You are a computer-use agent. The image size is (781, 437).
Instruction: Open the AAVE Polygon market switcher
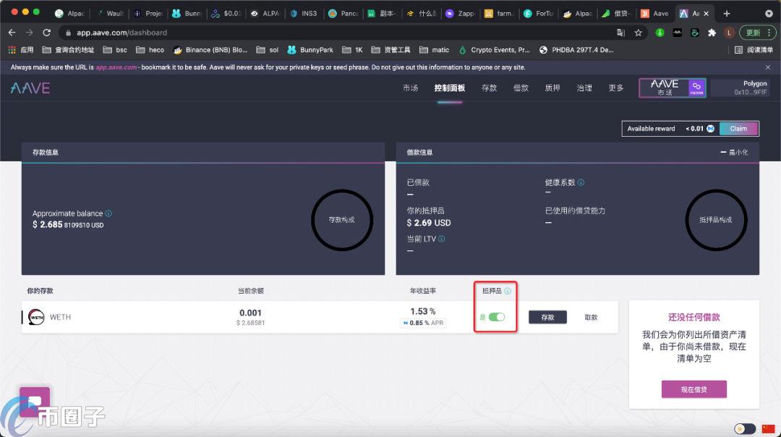coord(673,88)
